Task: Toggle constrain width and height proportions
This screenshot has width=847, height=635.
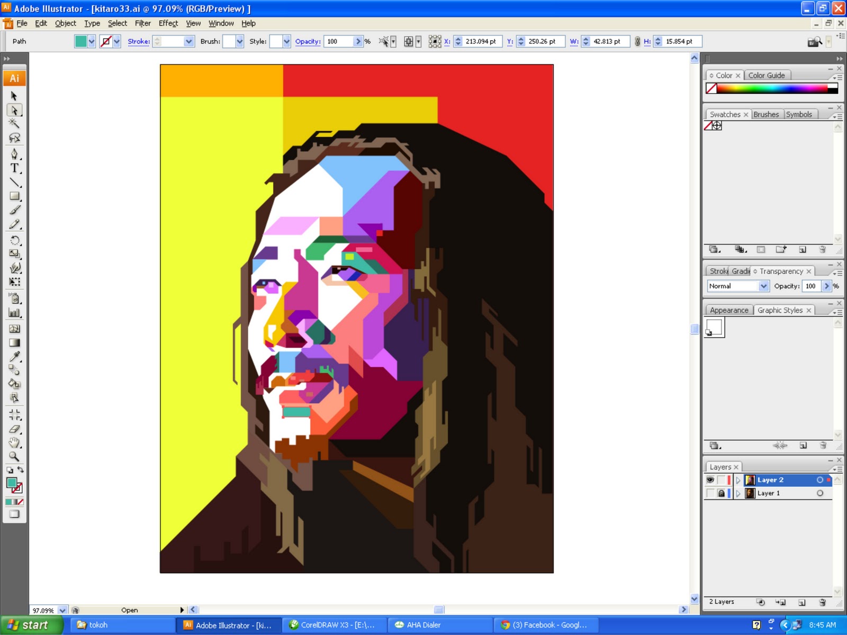Action: [637, 41]
